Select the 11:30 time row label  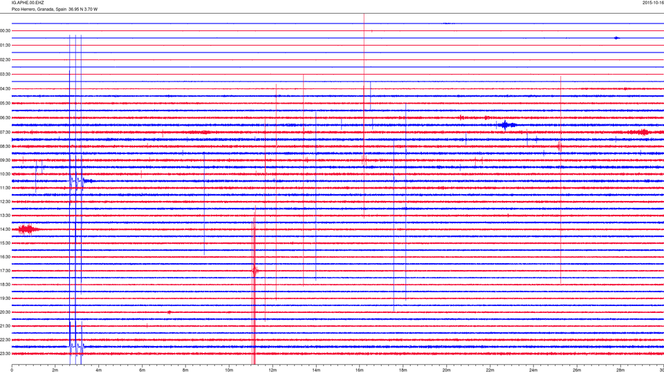click(5, 188)
